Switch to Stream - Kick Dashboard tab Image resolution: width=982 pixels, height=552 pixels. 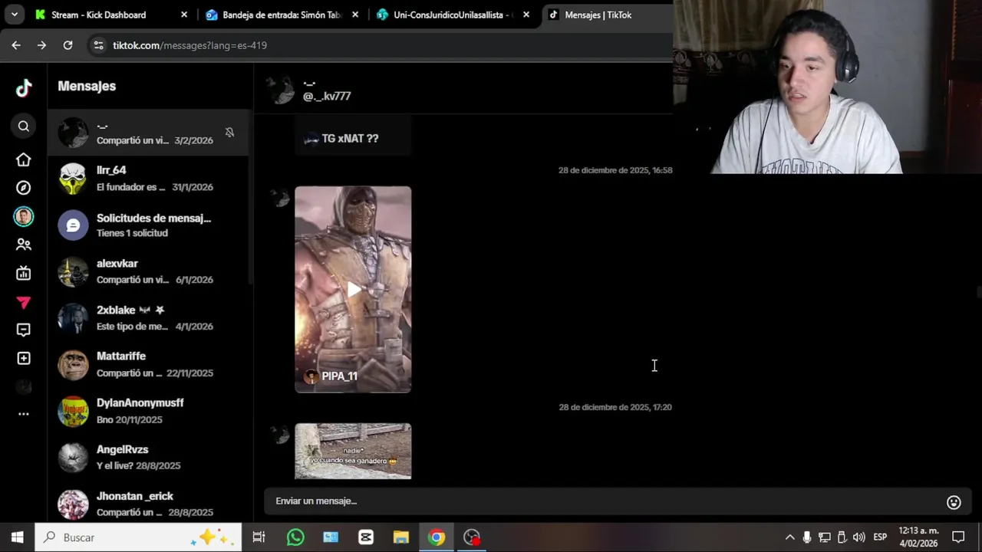(x=110, y=15)
